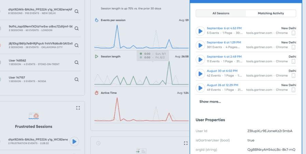Click the red peak in Active Time chart

click(117, 98)
